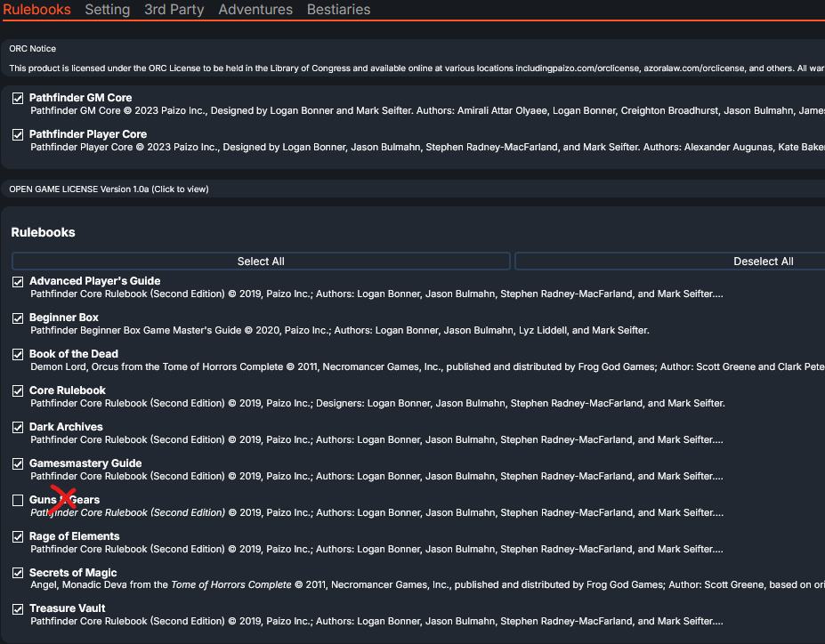Toggle the Secrets of Magic checkbox
Image resolution: width=825 pixels, height=644 pixels.
tap(18, 573)
